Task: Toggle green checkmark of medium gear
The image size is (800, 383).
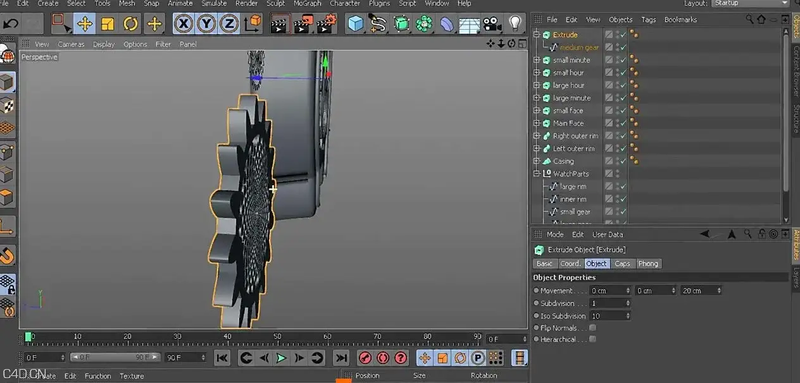Action: tap(623, 47)
